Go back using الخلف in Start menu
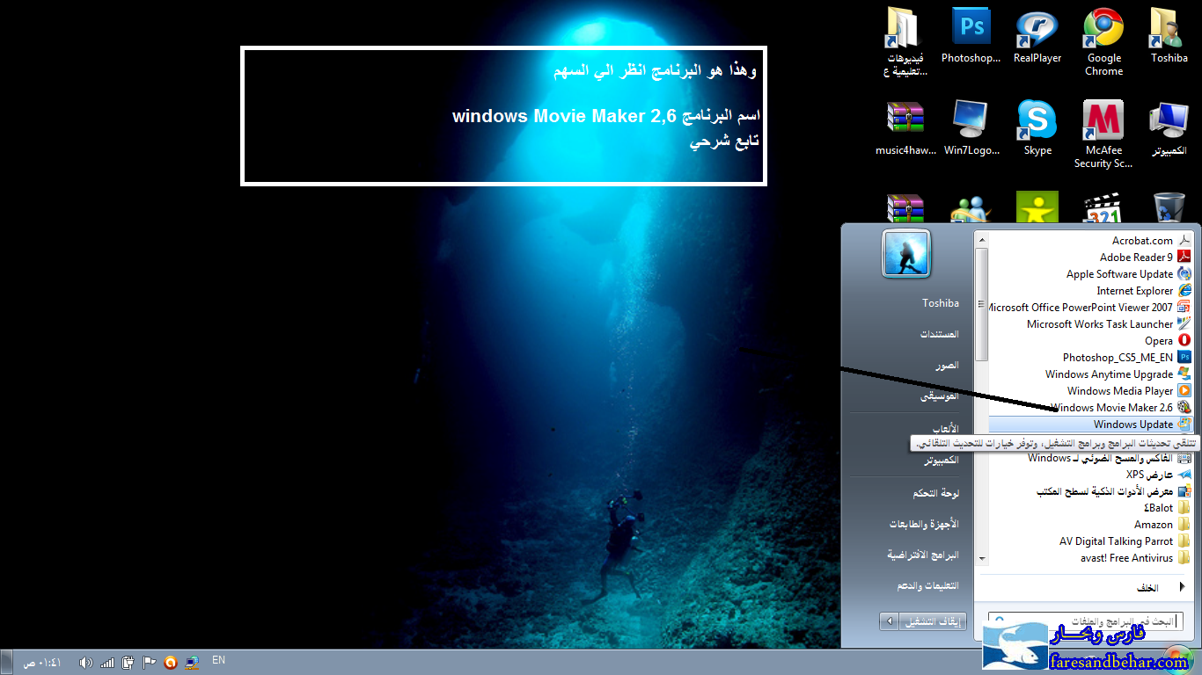This screenshot has width=1202, height=675. [x=1147, y=587]
